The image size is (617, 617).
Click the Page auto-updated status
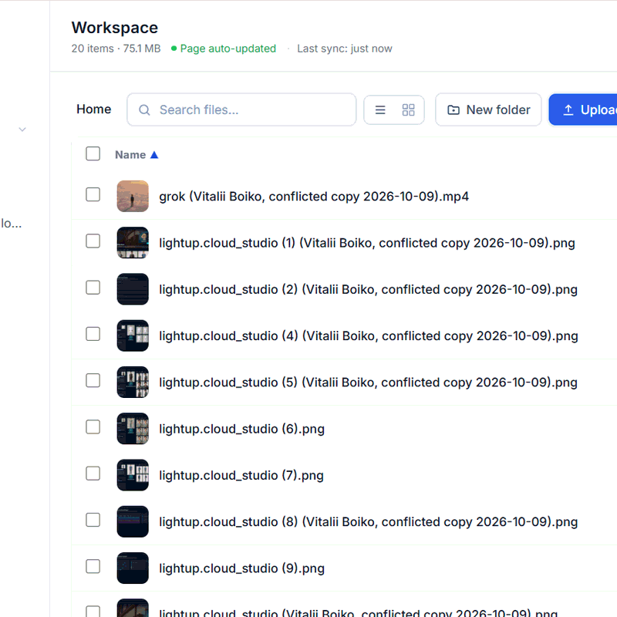[x=224, y=49]
